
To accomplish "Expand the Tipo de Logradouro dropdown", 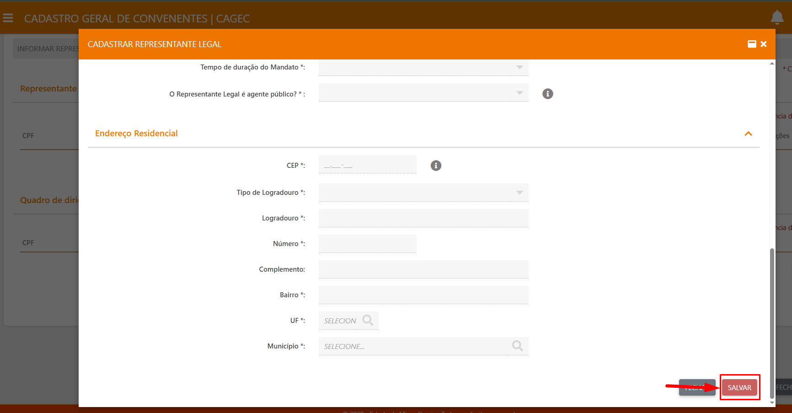I will pos(423,193).
